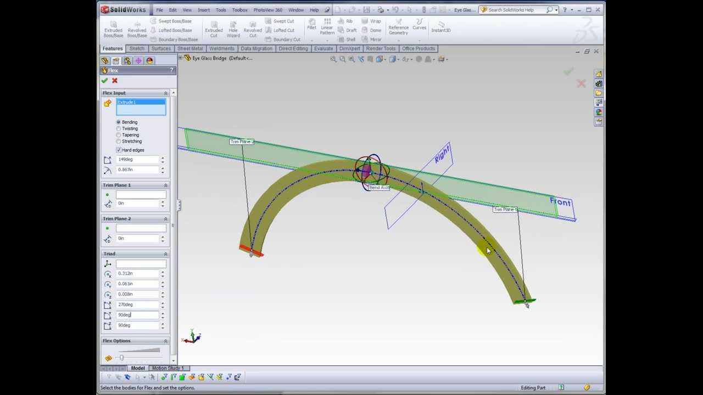The image size is (703, 395).
Task: Open the Curves tool
Action: pyautogui.click(x=419, y=25)
